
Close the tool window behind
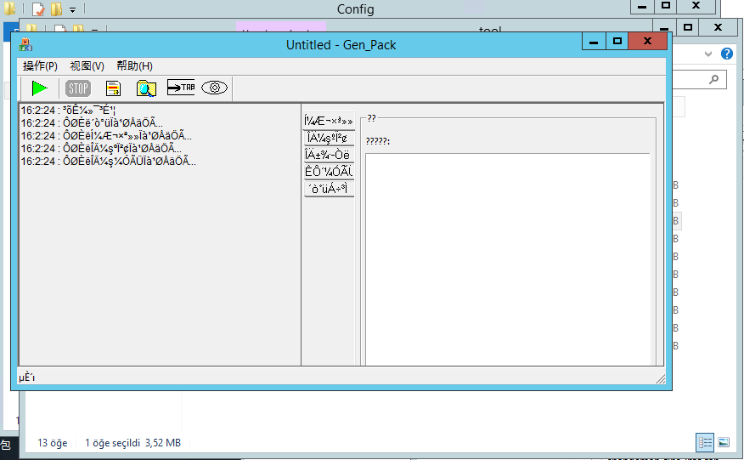pos(718,27)
